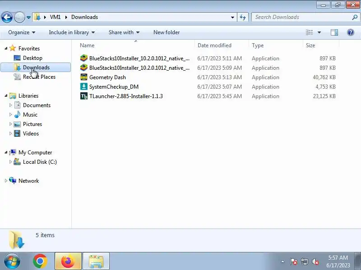The image size is (361, 270).
Task: Select BlueStacks installer modified 5:09 AM
Action: pyautogui.click(x=139, y=68)
